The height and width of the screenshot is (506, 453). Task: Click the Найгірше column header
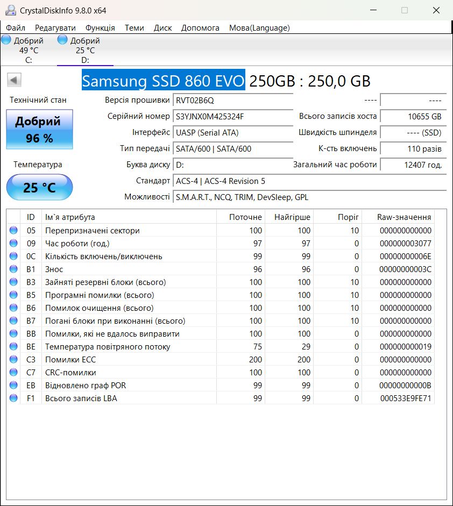[289, 217]
